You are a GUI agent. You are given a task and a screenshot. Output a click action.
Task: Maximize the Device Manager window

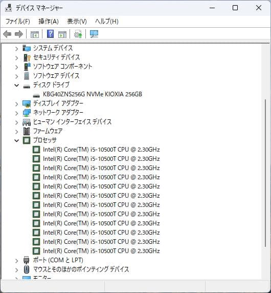235,8
